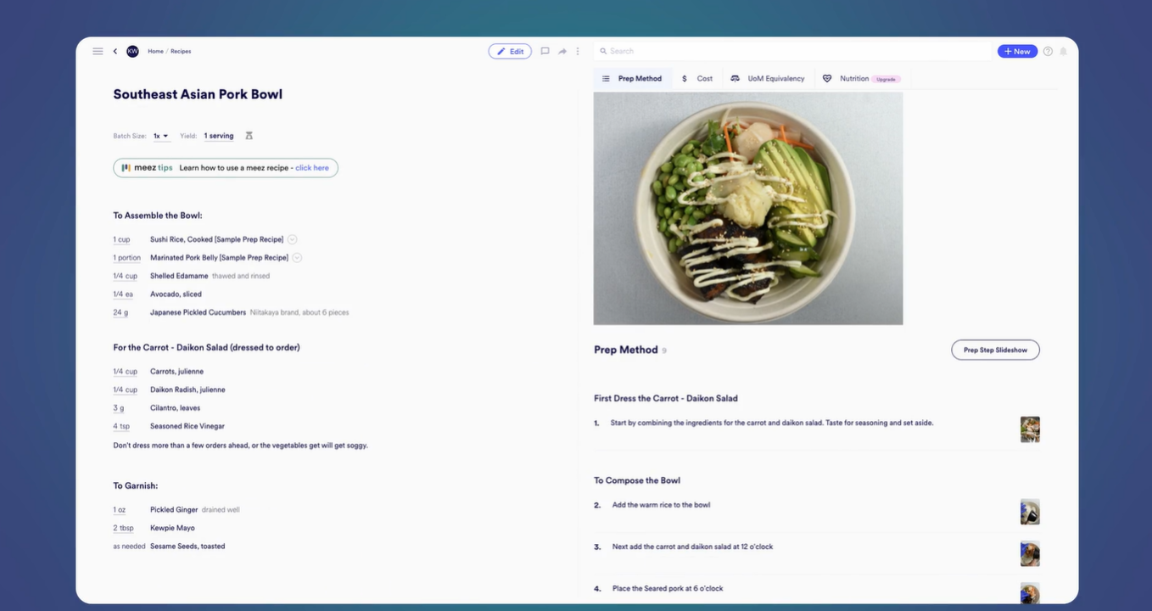1152x611 pixels.
Task: Open the Batch Size 1x dropdown
Action: click(x=160, y=136)
